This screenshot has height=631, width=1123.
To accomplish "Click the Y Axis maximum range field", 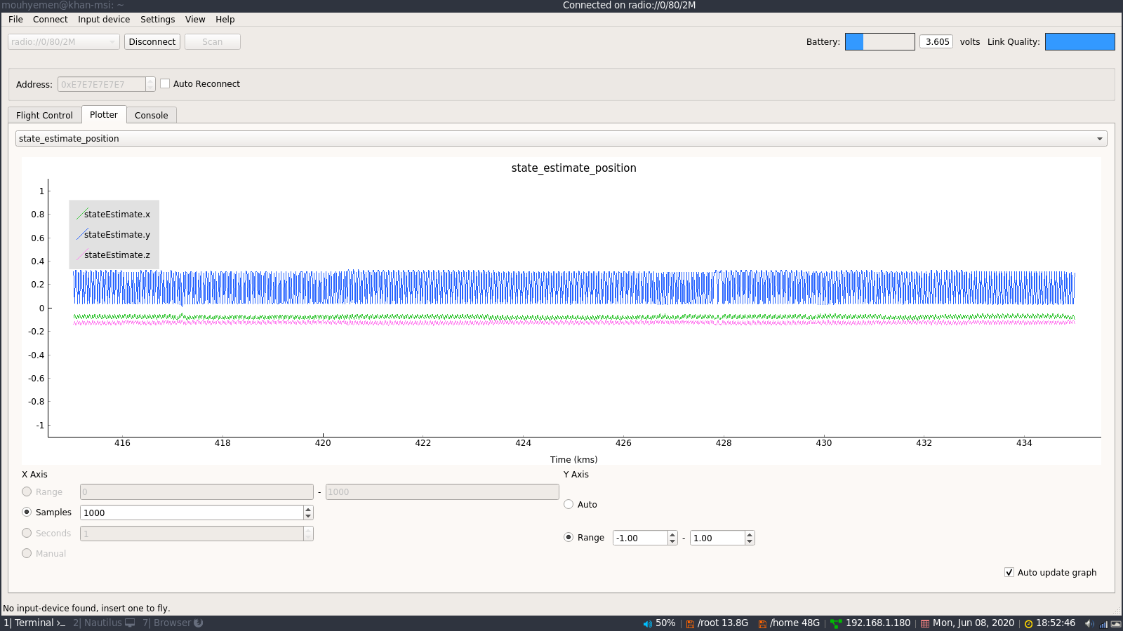I will pos(717,538).
